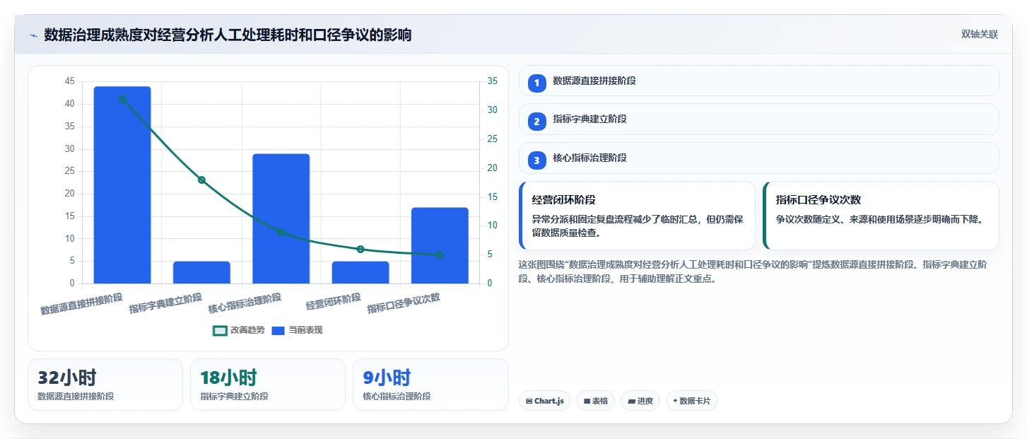Click the x-axis label 经营闭环阶段

pyautogui.click(x=334, y=302)
